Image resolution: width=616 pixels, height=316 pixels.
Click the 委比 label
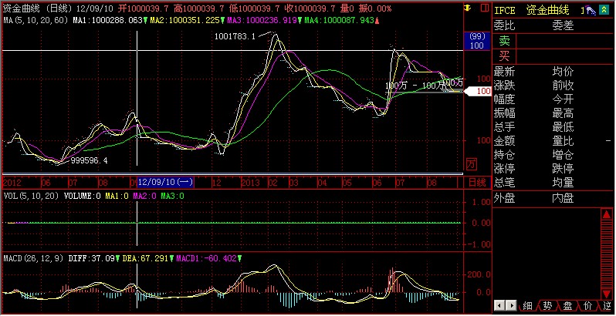point(504,25)
